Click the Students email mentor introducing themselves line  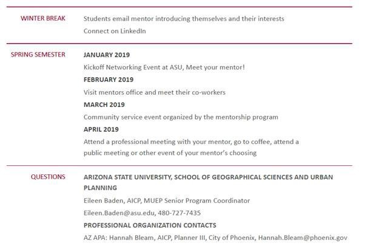coord(184,19)
